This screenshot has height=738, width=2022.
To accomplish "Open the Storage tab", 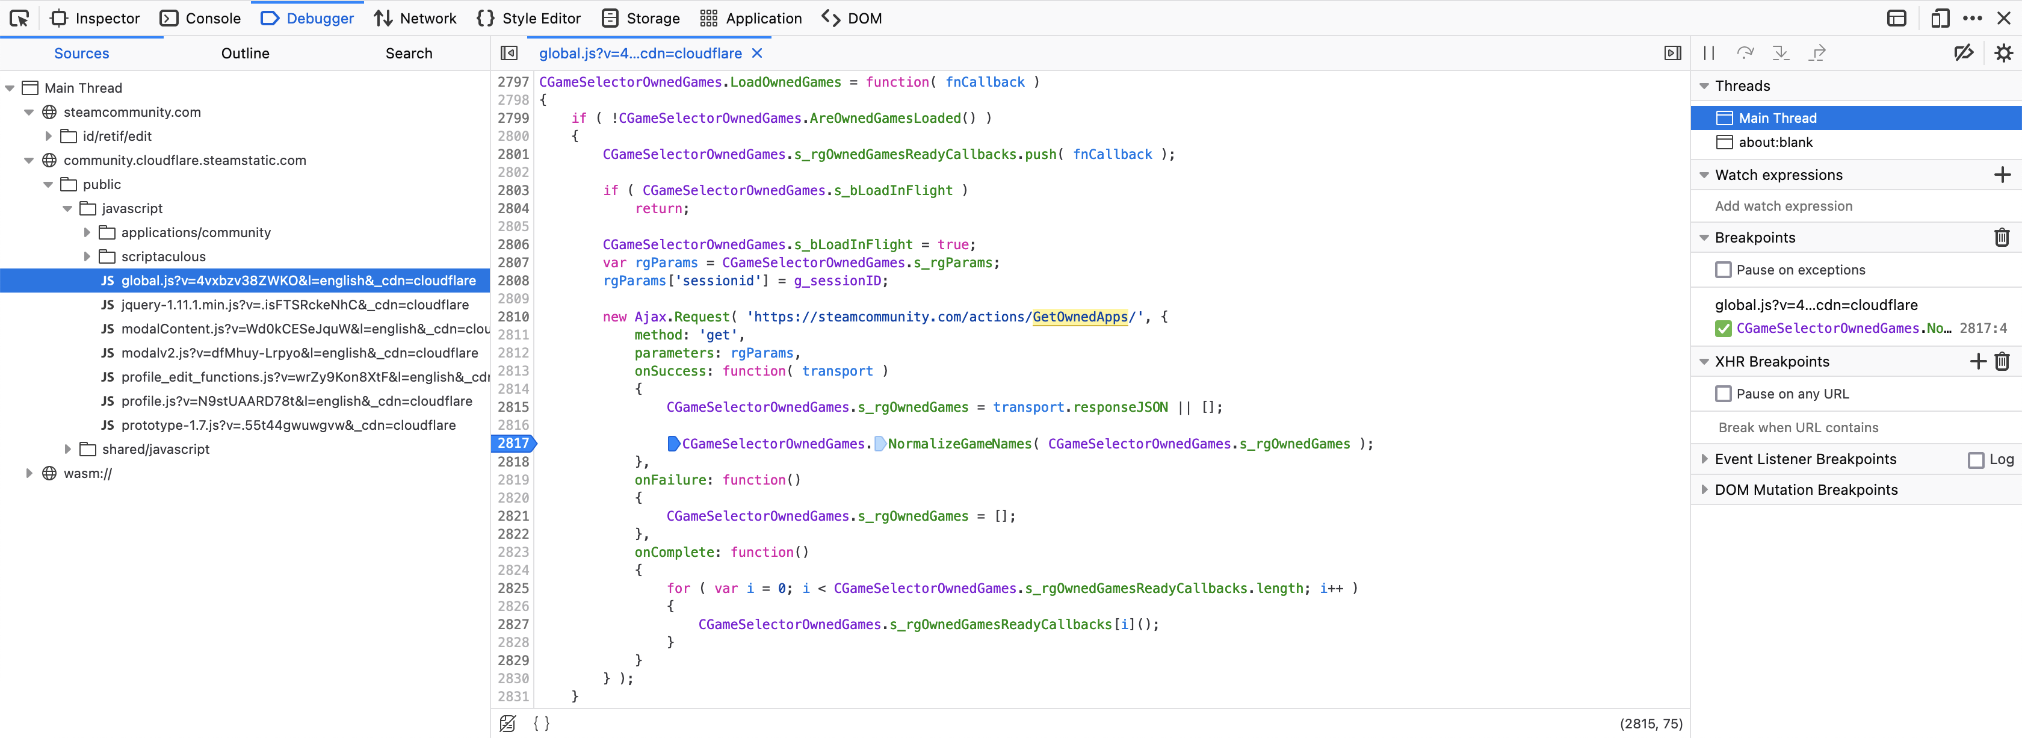I will [x=640, y=18].
